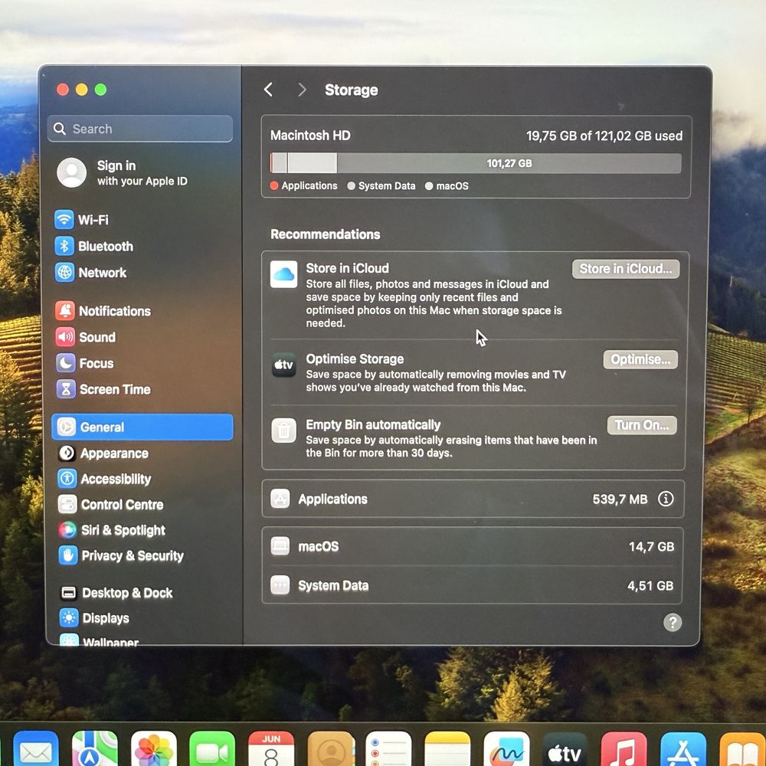Click the Apple TV icon beside Optimise Storage
Image resolution: width=766 pixels, height=766 pixels.
click(x=284, y=365)
